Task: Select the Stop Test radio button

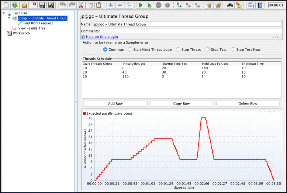Action: coord(208,50)
